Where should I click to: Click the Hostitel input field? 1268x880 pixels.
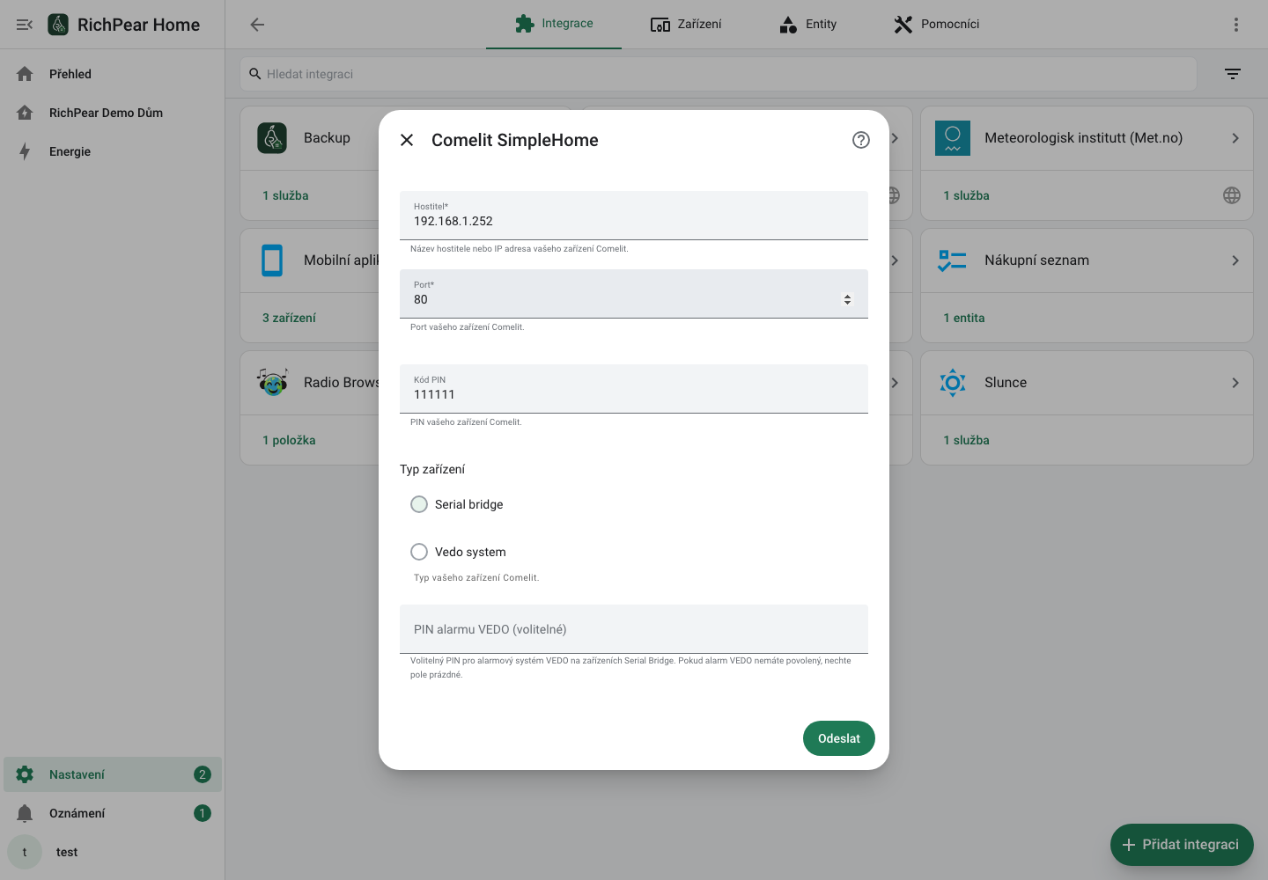[634, 216]
